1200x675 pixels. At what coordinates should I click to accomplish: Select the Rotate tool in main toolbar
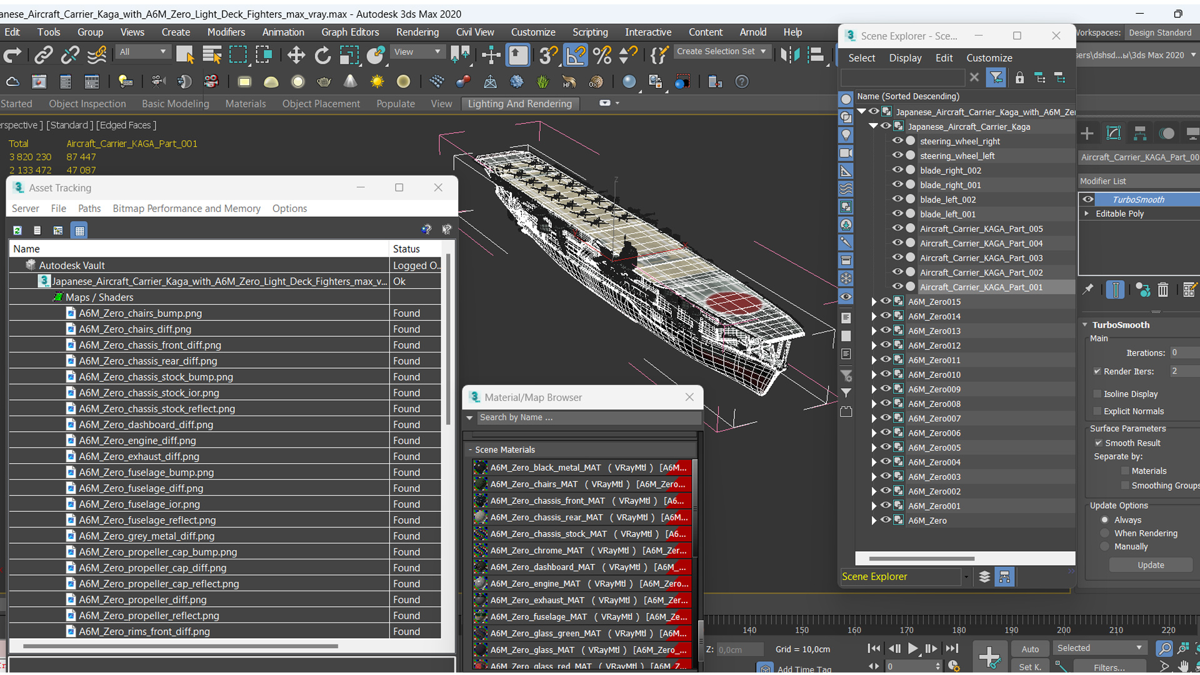click(322, 55)
